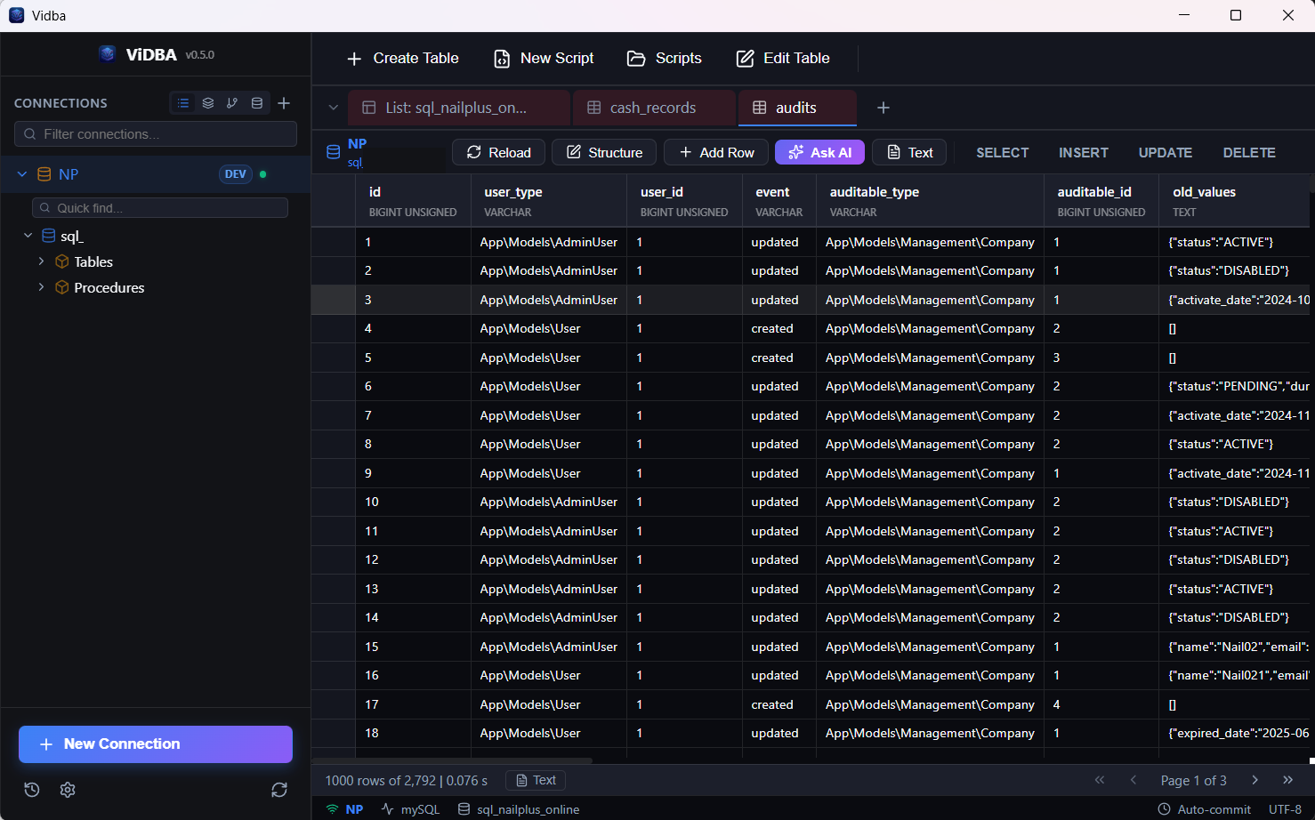Click Create Table in the top toolbar

[x=403, y=58]
